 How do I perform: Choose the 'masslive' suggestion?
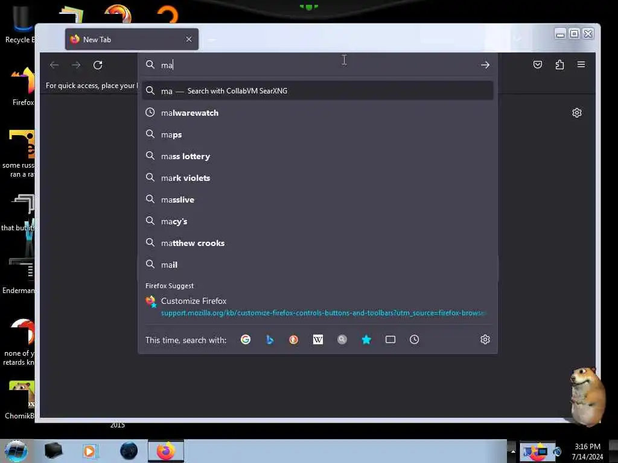click(x=317, y=200)
